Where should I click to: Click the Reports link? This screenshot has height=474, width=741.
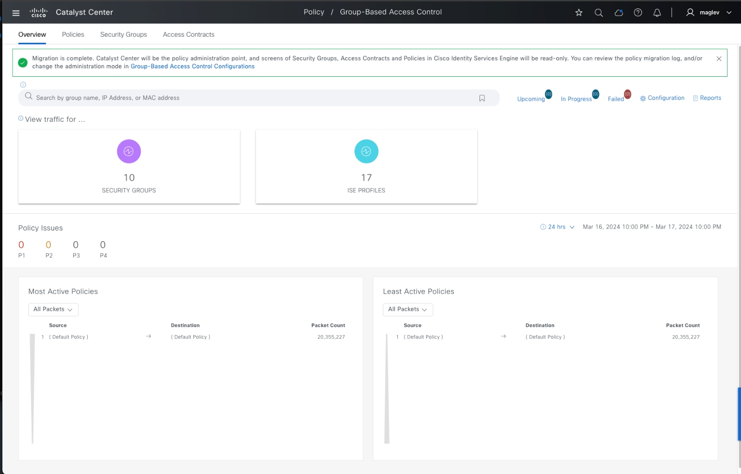click(x=710, y=98)
